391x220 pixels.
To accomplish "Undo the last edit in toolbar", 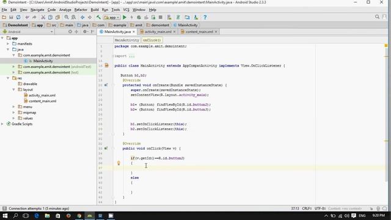I will 27,17.
